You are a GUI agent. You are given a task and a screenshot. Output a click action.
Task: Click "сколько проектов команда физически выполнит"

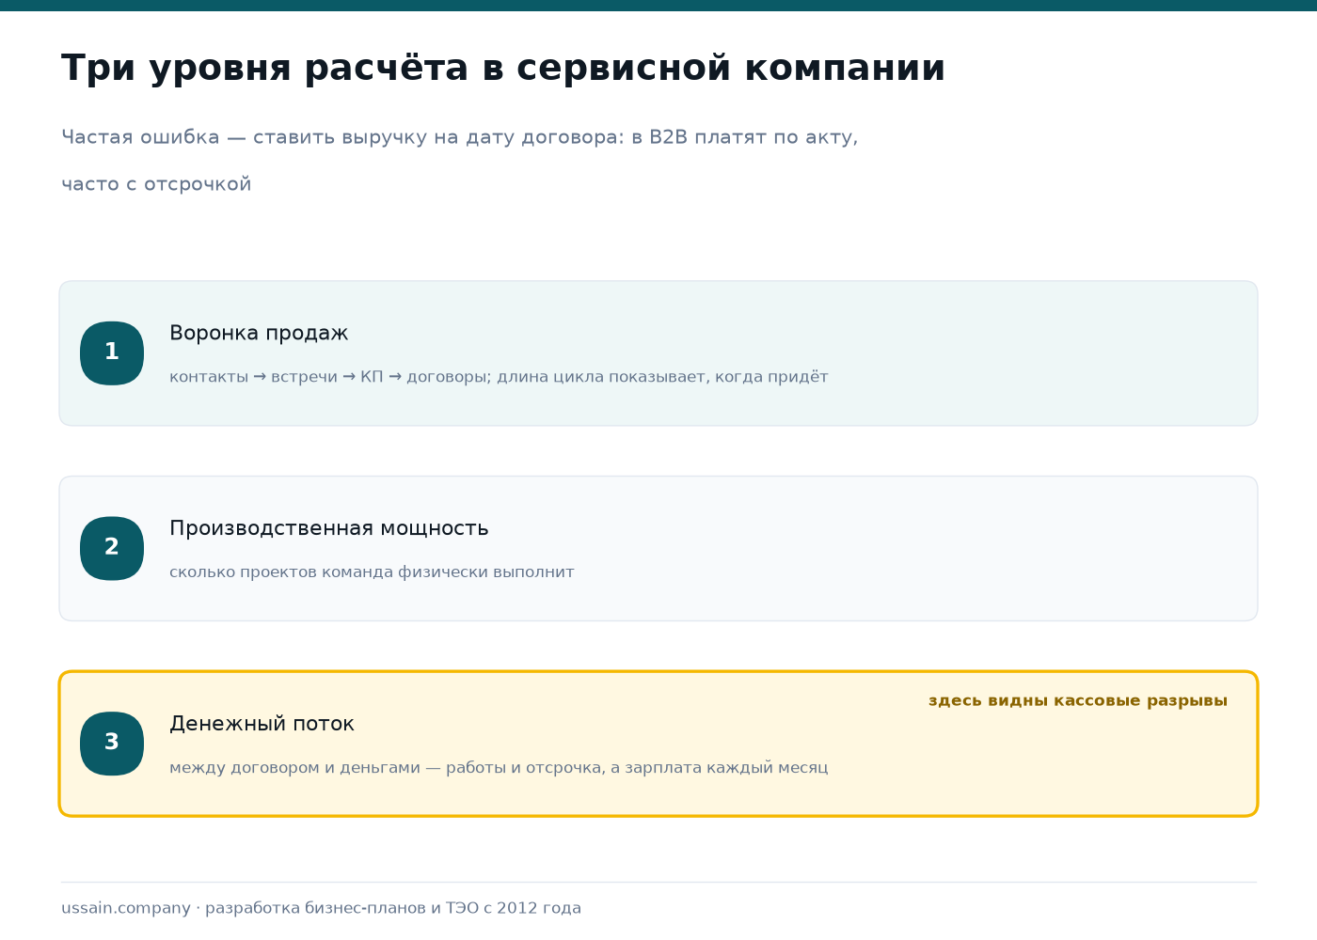coord(372,572)
